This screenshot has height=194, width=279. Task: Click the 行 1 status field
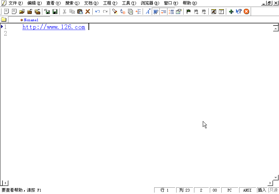(x=165, y=190)
